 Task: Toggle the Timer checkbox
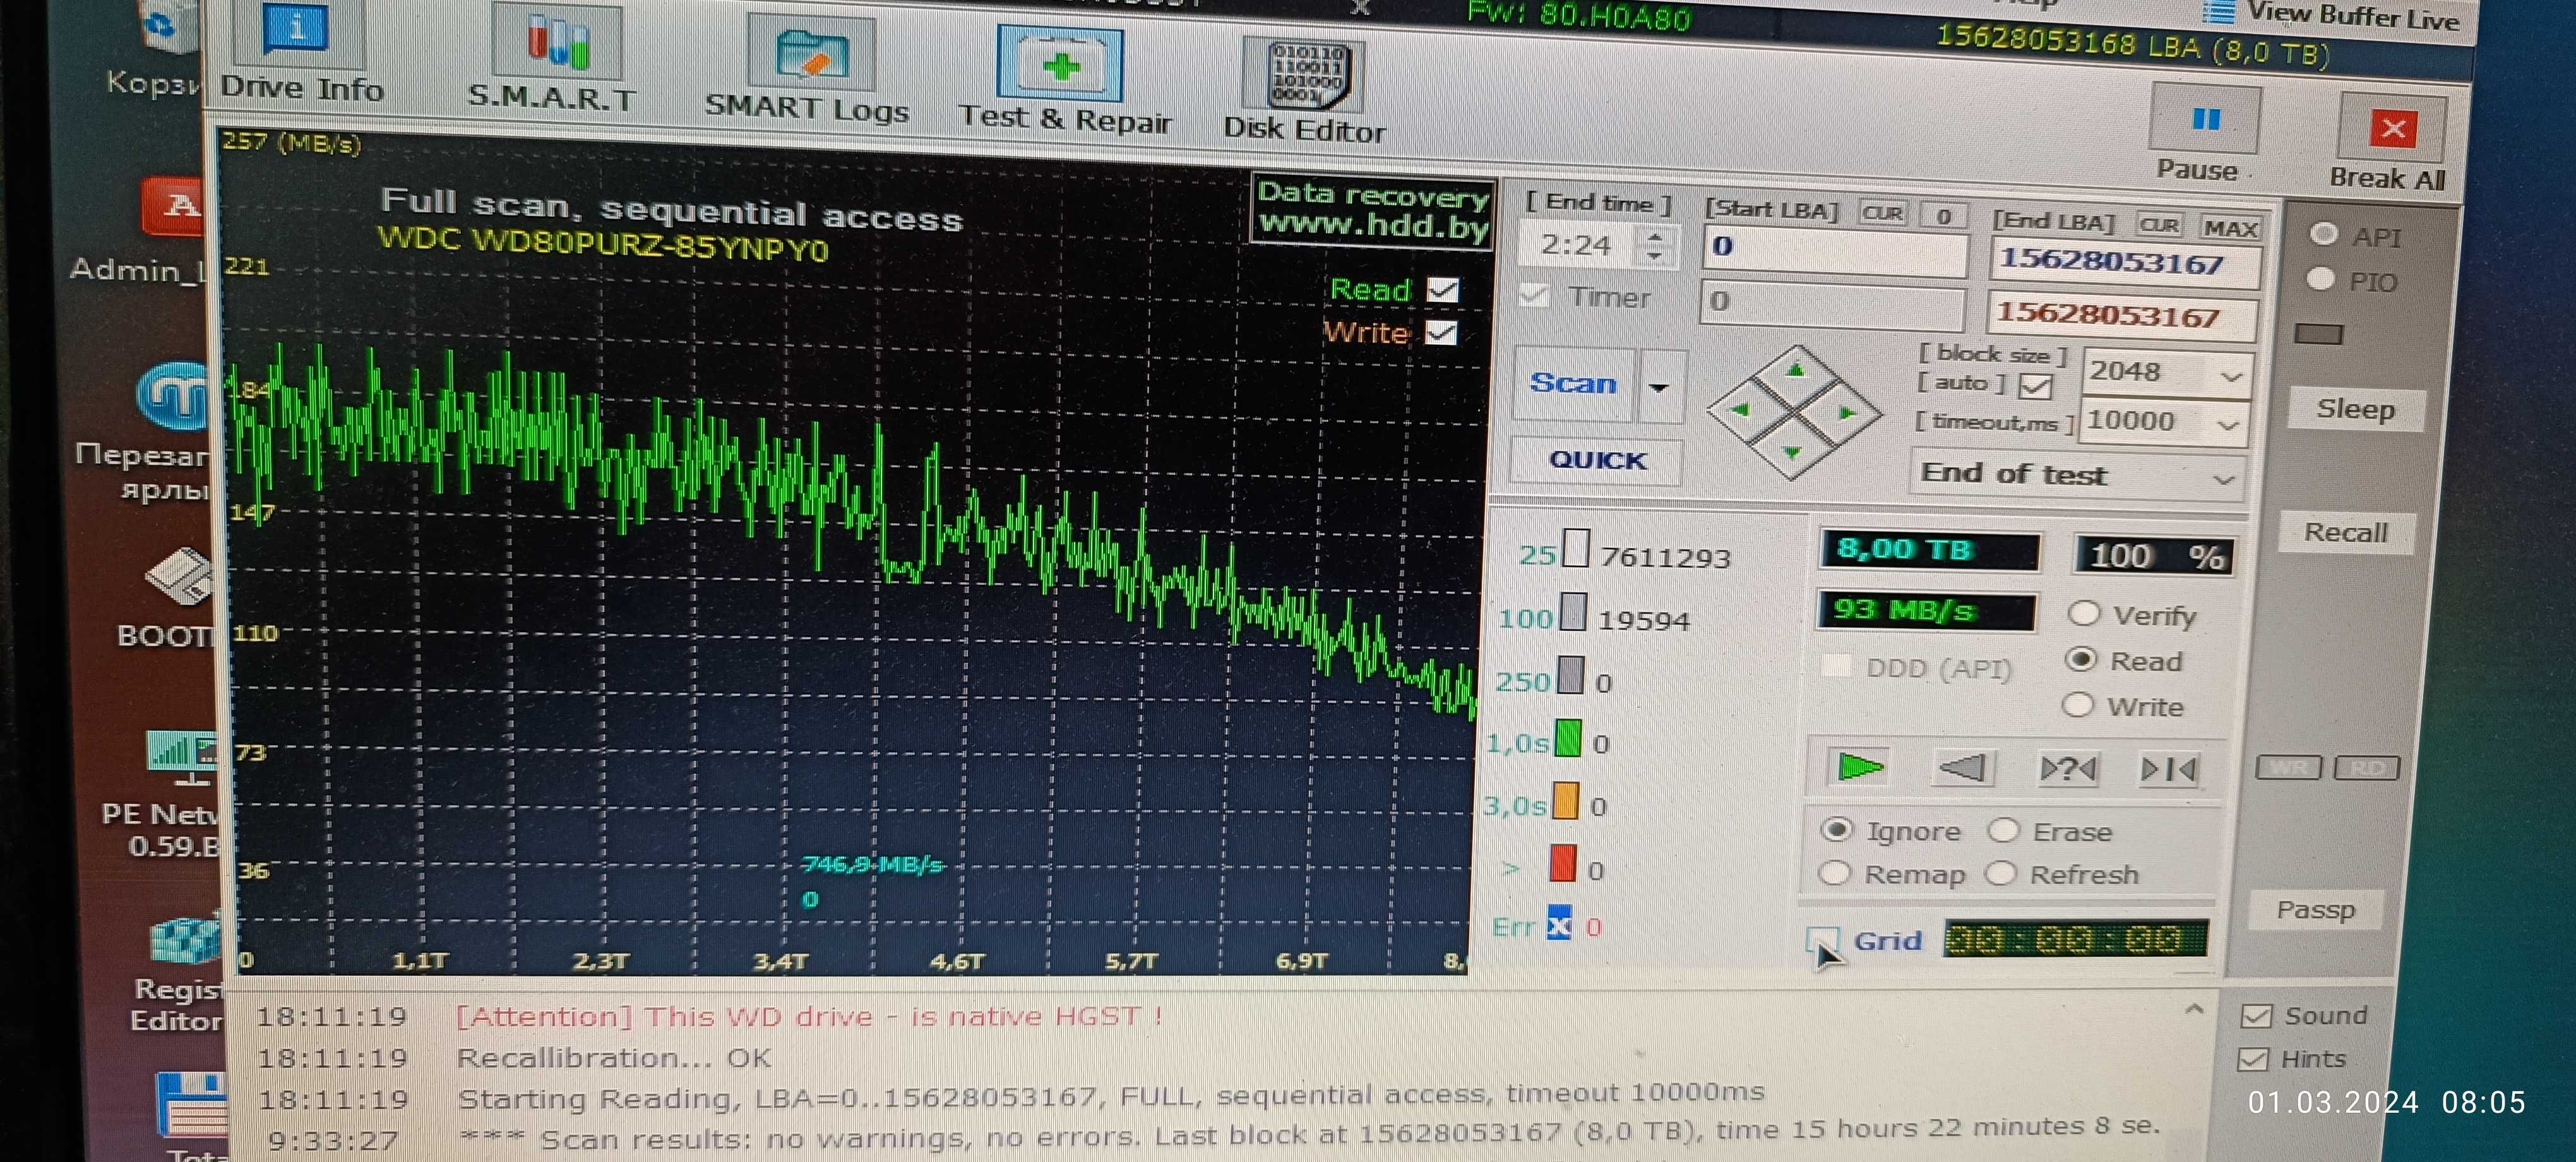(1534, 295)
